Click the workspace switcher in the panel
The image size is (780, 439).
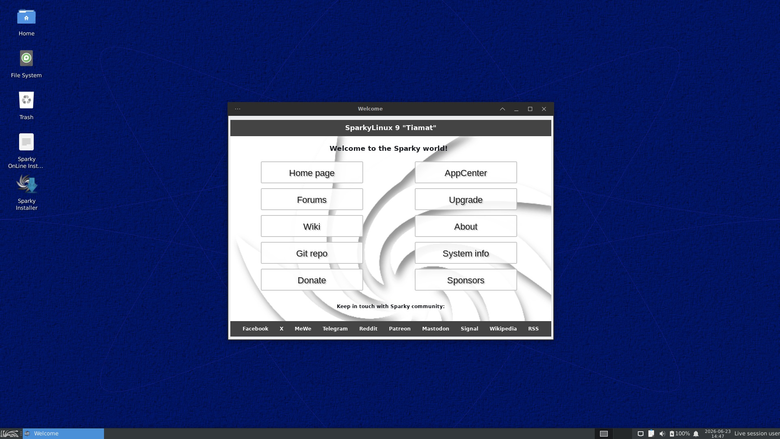pos(613,434)
